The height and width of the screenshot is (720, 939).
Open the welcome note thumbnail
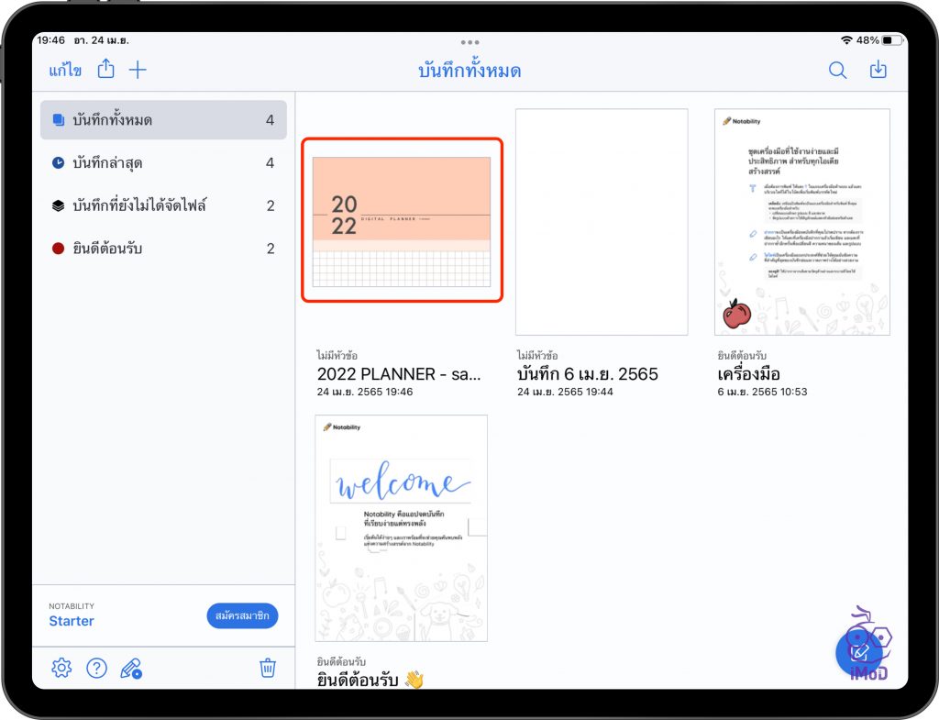402,527
